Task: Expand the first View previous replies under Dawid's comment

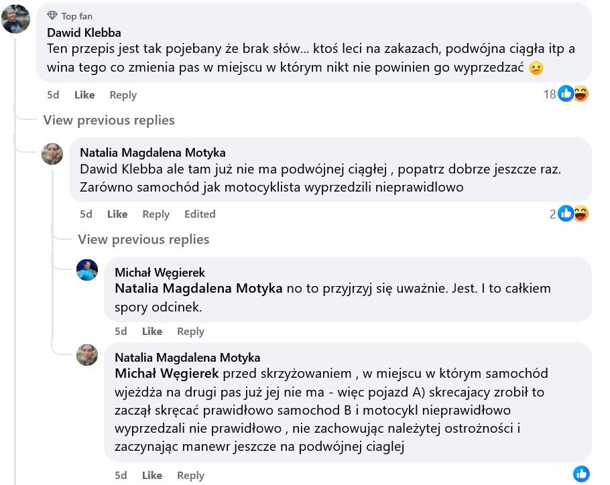Action: coord(109,121)
